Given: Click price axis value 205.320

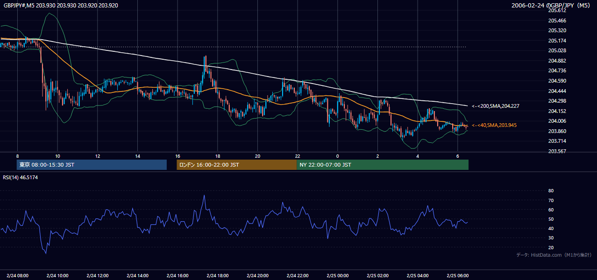Looking at the screenshot, I should (x=557, y=30).
